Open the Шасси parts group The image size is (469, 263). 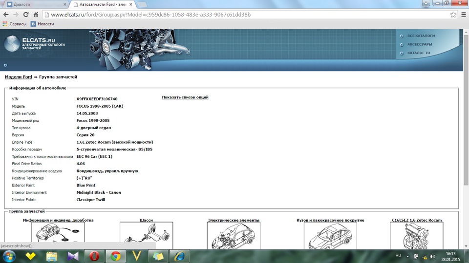tap(146, 220)
